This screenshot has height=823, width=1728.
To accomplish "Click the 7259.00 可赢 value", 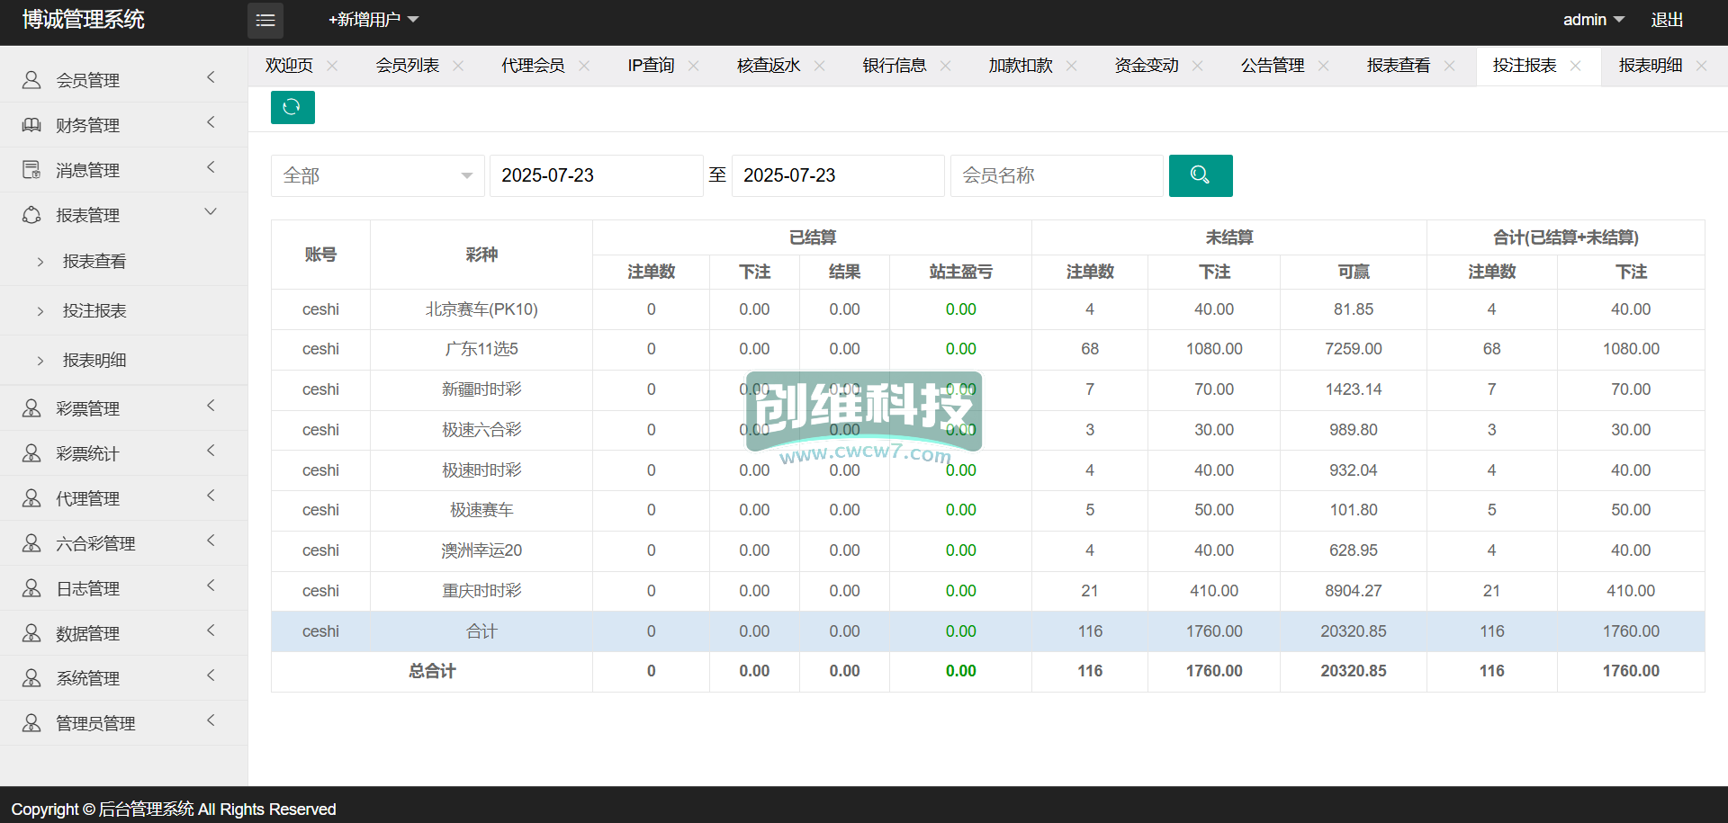I will click(x=1354, y=349).
